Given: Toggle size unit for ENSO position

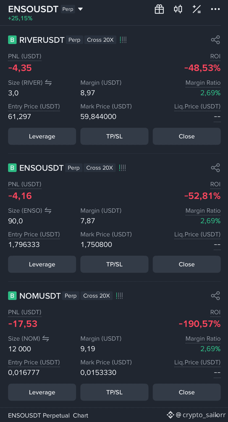Looking at the screenshot, I should pos(48,211).
